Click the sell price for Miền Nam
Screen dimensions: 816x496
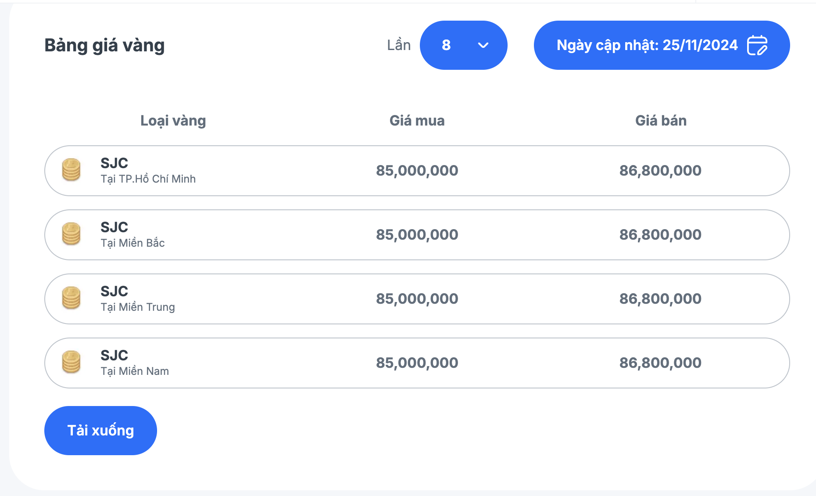(660, 363)
